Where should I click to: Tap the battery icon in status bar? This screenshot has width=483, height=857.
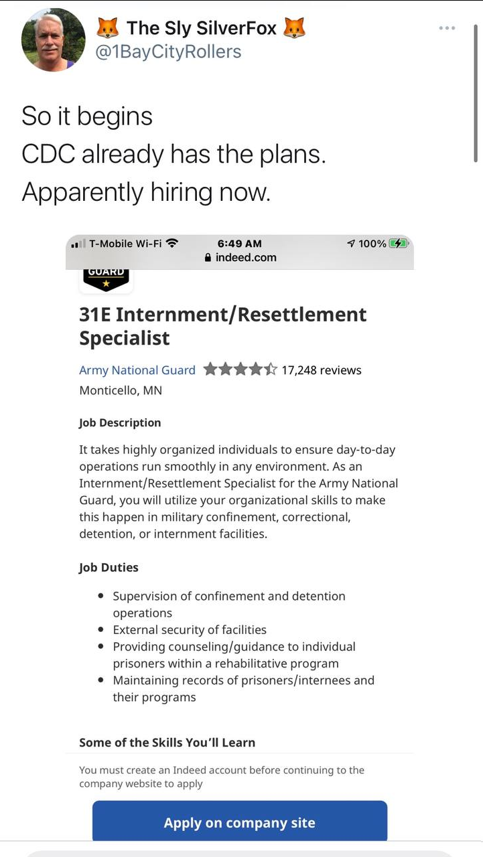399,244
